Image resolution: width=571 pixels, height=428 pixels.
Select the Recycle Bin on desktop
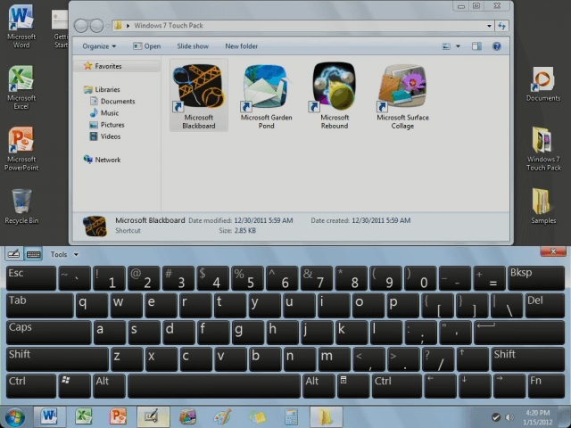pyautogui.click(x=21, y=206)
